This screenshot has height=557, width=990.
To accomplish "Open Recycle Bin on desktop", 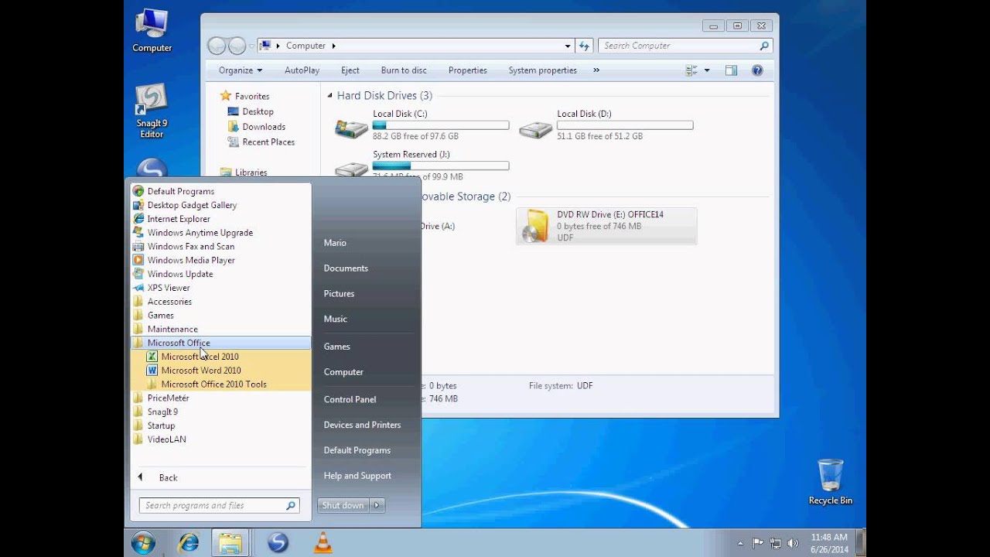I will click(x=830, y=481).
